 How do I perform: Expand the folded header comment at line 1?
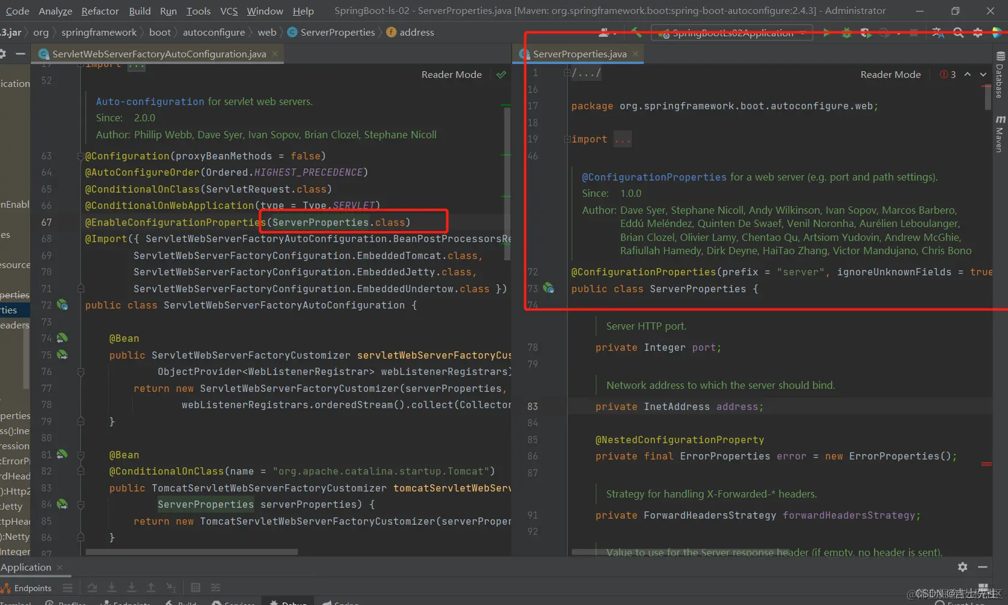(x=567, y=73)
